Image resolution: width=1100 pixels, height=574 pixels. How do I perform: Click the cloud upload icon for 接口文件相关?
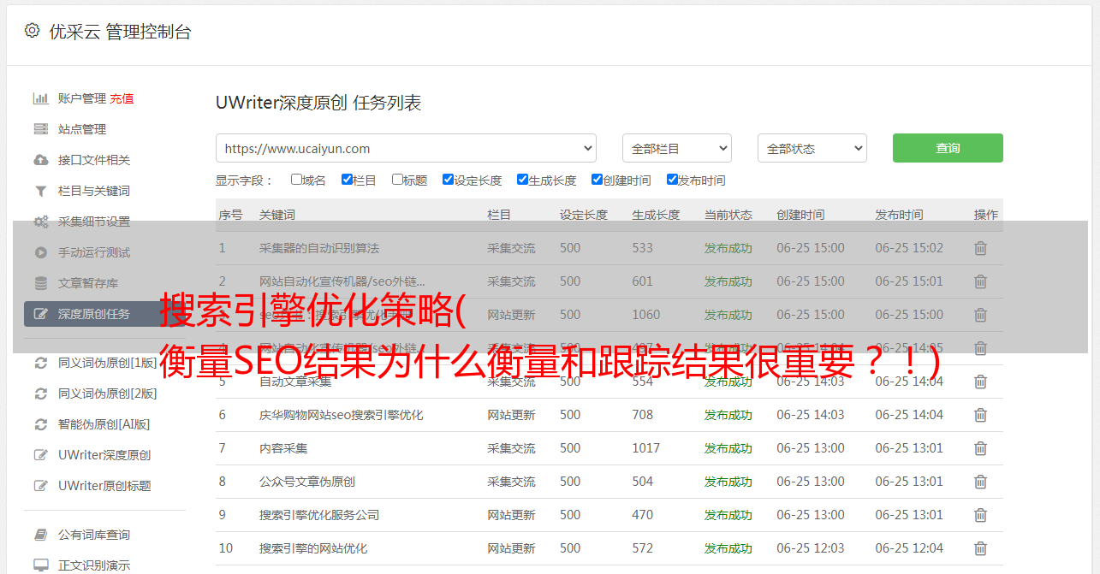click(40, 160)
